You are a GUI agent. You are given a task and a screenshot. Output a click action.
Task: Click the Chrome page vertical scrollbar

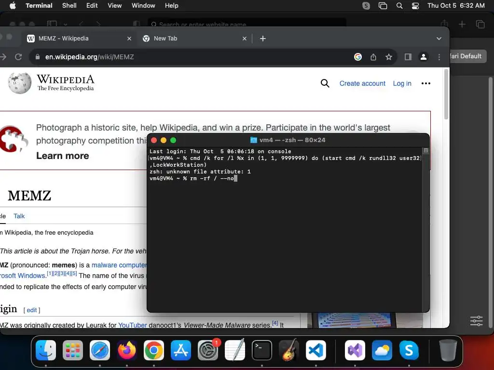pos(446,94)
